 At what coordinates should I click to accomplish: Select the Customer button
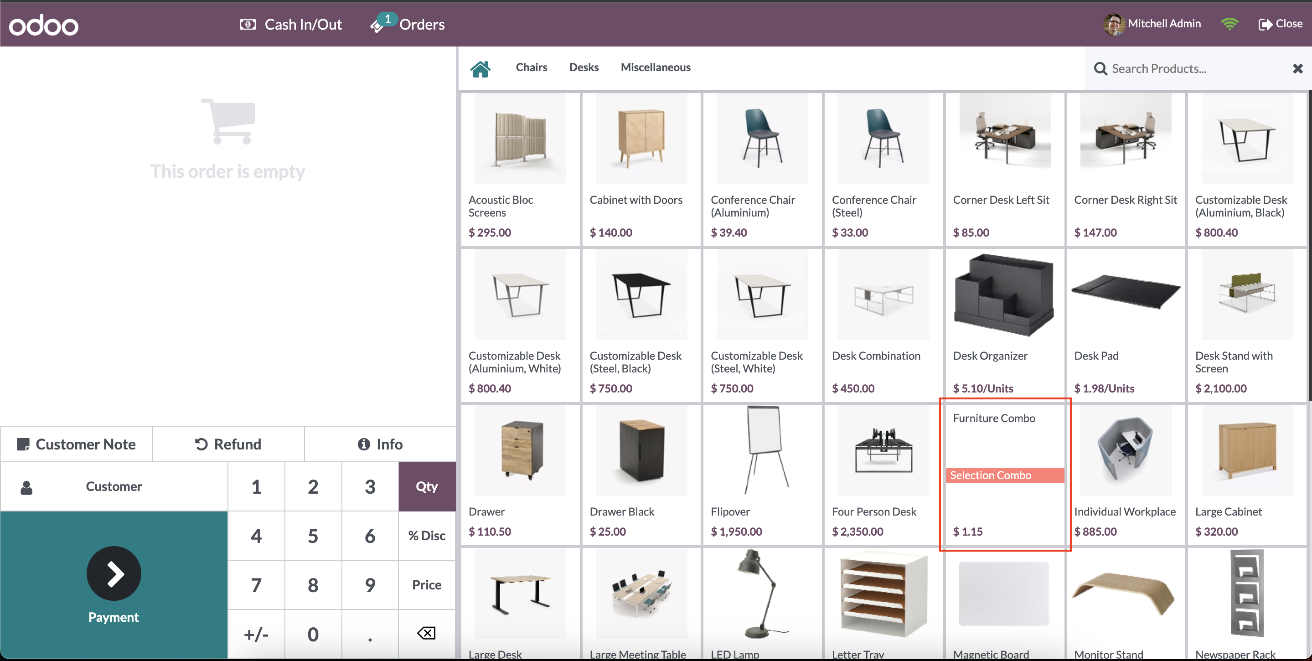[114, 486]
